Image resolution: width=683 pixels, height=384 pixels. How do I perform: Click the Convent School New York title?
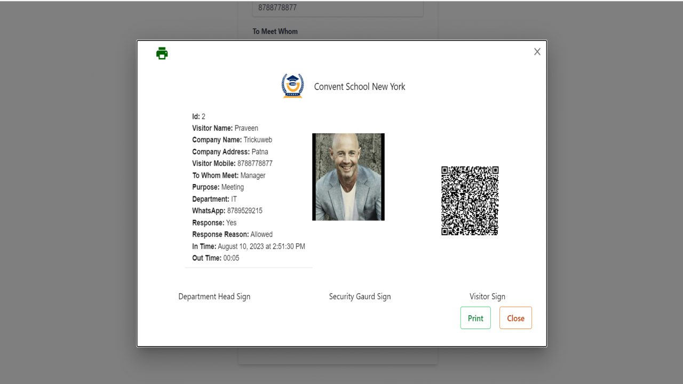click(x=360, y=86)
